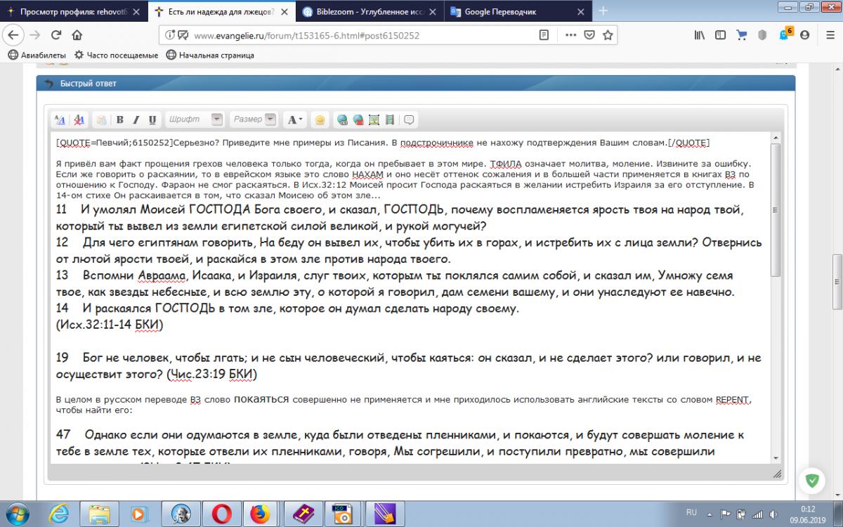This screenshot has width=843, height=527.
Task: Toggle bold formatting in the editor
Action: click(x=120, y=119)
